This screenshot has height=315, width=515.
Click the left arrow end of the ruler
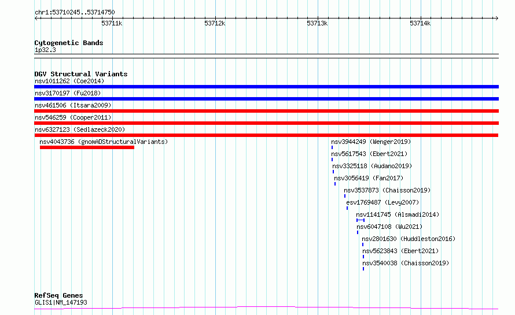pos(36,18)
